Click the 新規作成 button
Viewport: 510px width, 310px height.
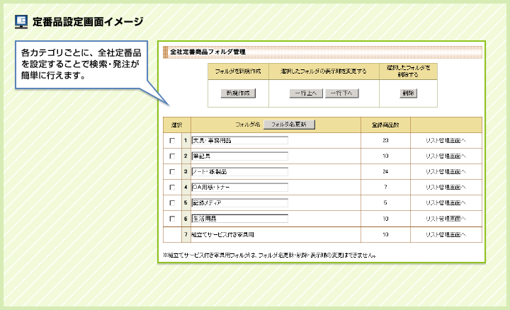pyautogui.click(x=238, y=93)
